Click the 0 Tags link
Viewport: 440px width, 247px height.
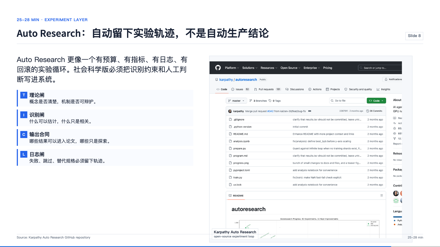pyautogui.click(x=274, y=101)
